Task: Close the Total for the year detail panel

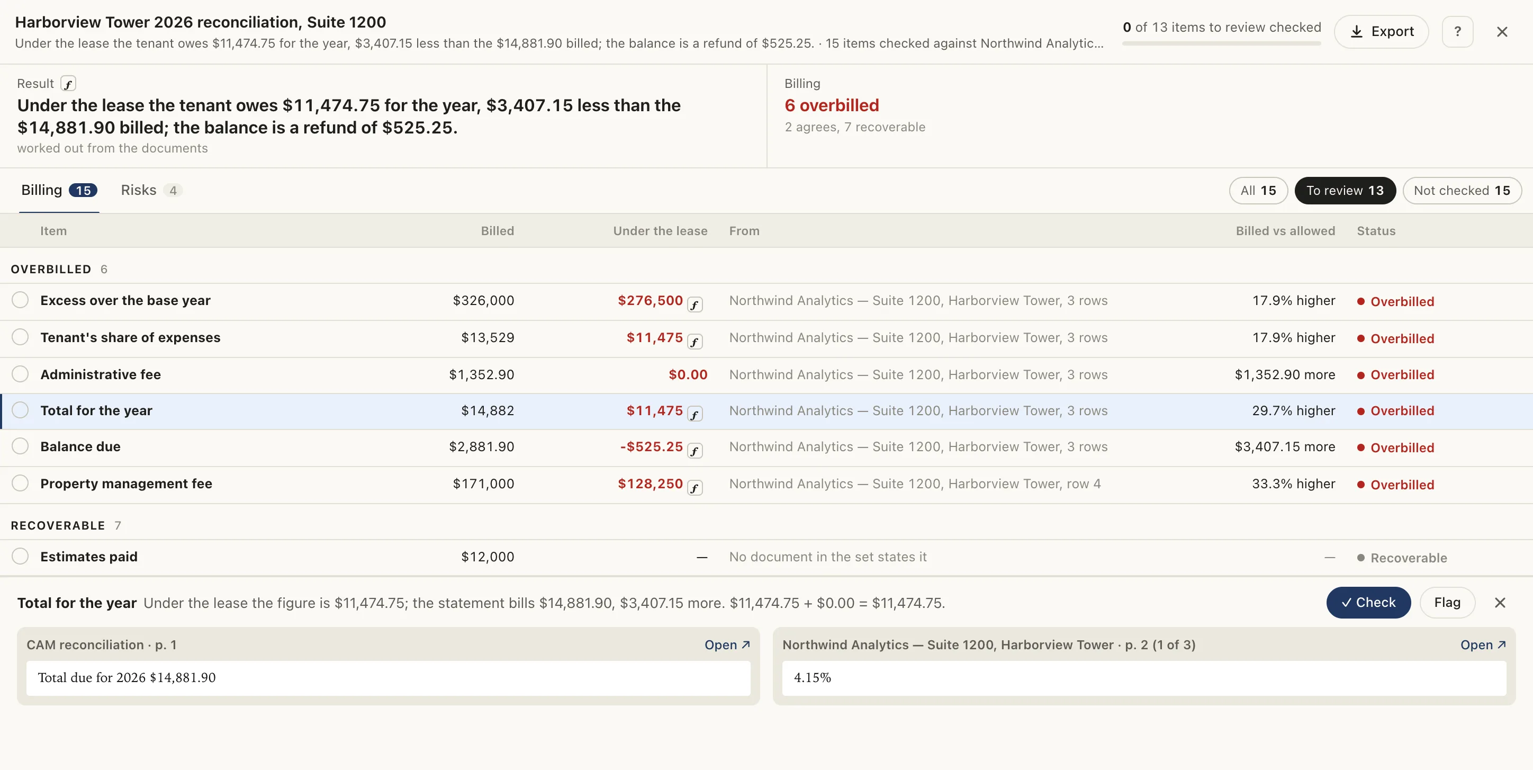Action: [x=1500, y=603]
